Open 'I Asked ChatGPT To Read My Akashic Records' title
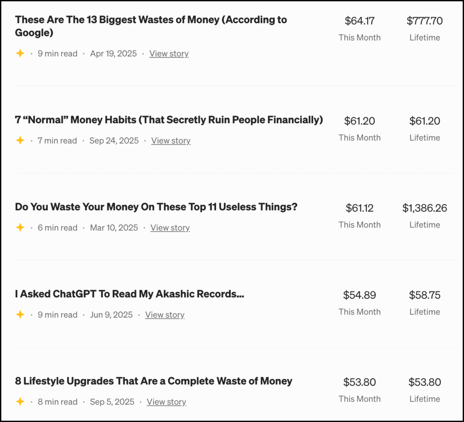This screenshot has width=464, height=422. click(130, 294)
